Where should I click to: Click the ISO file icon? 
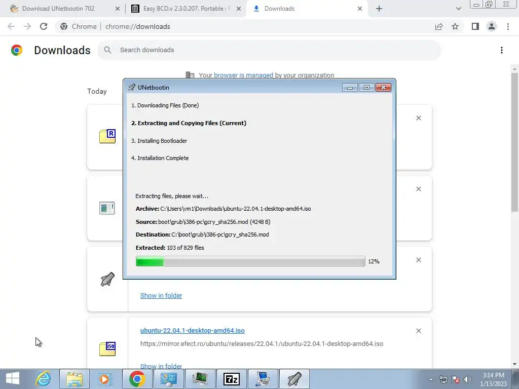click(107, 349)
